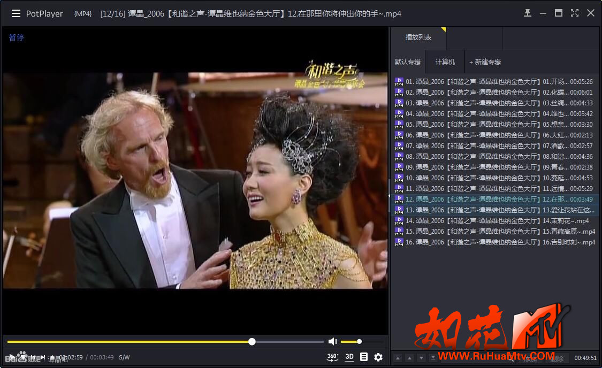Screen dimensions: 602x368
Task: Select currently playing item 12.在那
Action: pyautogui.click(x=495, y=200)
